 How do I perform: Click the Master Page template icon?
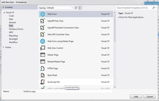43,55
